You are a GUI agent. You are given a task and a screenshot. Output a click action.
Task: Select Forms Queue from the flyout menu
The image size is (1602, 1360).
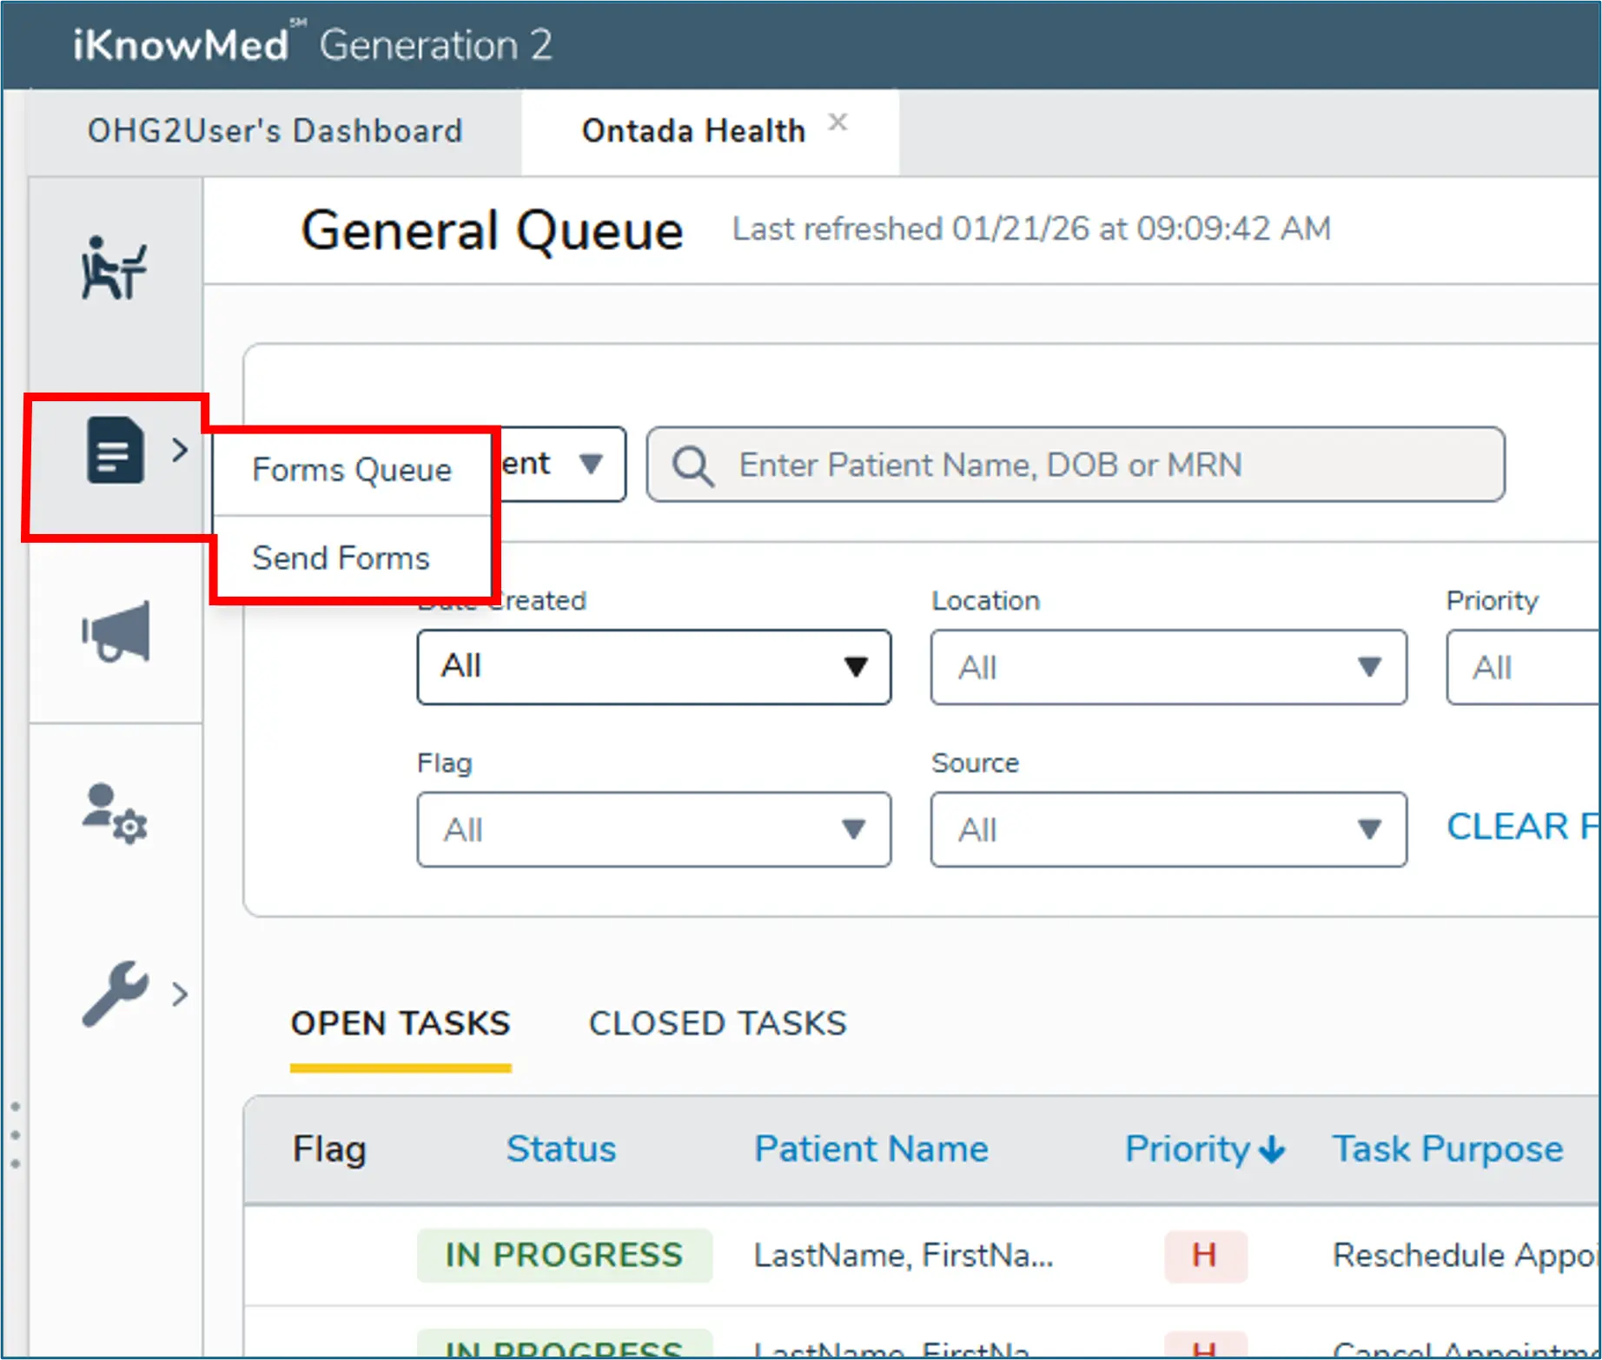[352, 470]
